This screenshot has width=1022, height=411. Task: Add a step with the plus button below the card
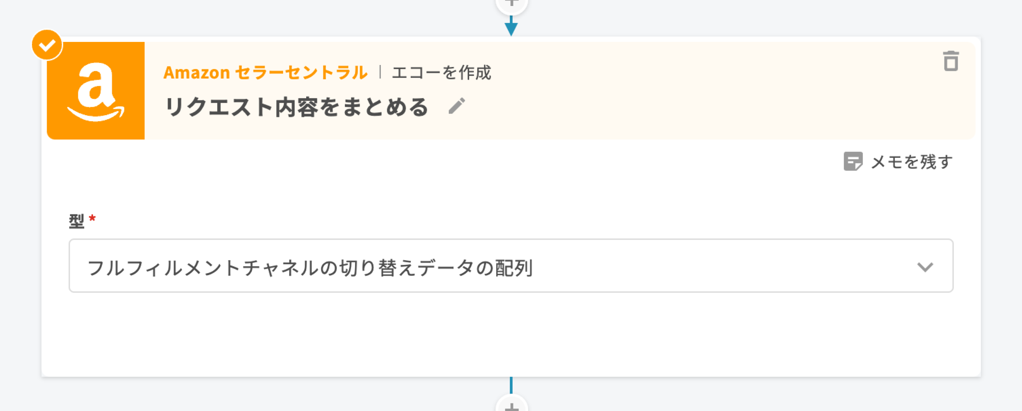pyautogui.click(x=511, y=406)
